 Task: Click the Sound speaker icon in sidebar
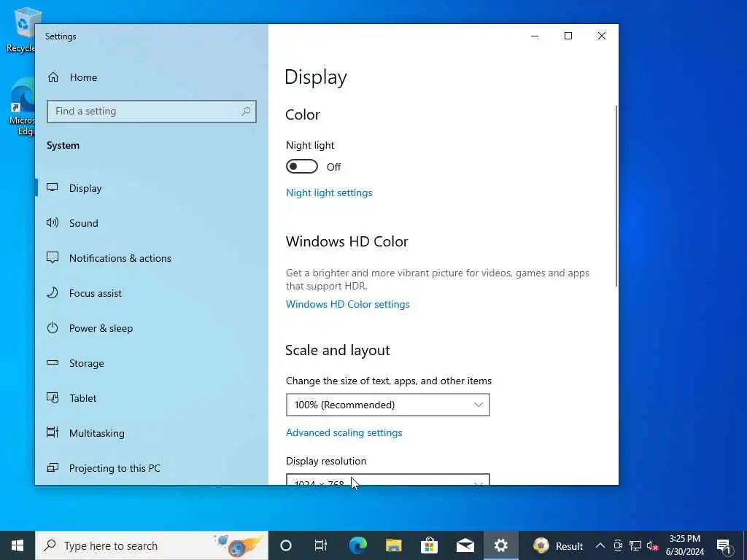[x=53, y=222]
